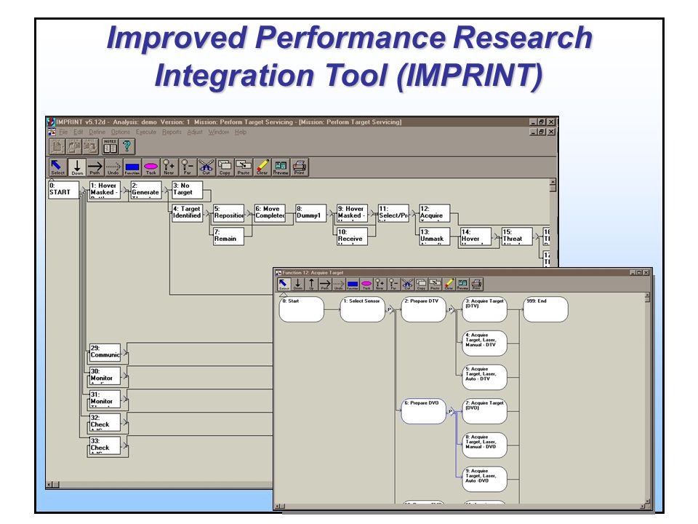Click the Cut scissors in Function 12 window
698x524 pixels.
[407, 284]
